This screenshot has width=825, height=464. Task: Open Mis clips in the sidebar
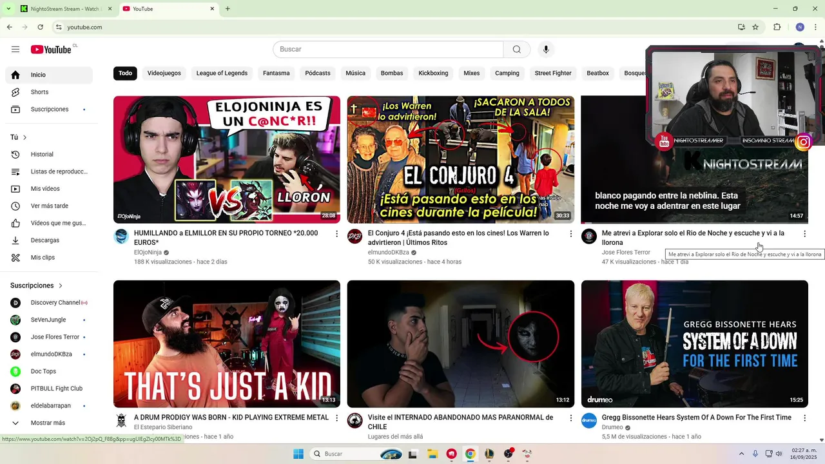pyautogui.click(x=49, y=258)
